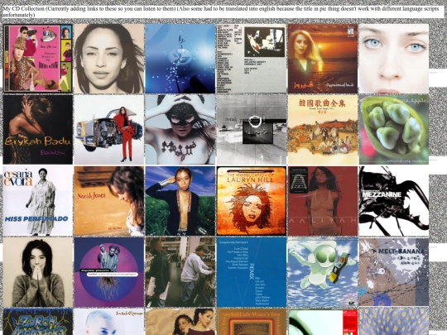The height and width of the screenshot is (335, 447).
Task: Open the blue lightning Zorch cover
Action: click(x=37, y=322)
